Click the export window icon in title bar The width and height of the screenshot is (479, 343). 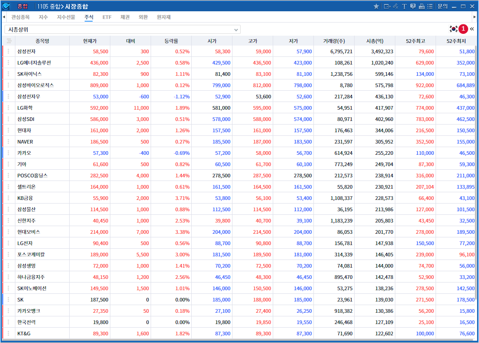coord(387,6)
